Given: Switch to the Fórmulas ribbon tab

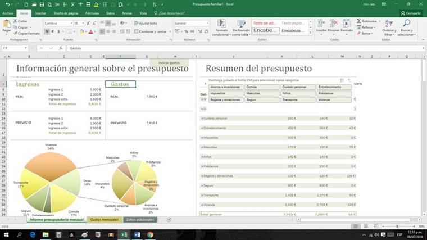Looking at the screenshot, I should (92, 13).
